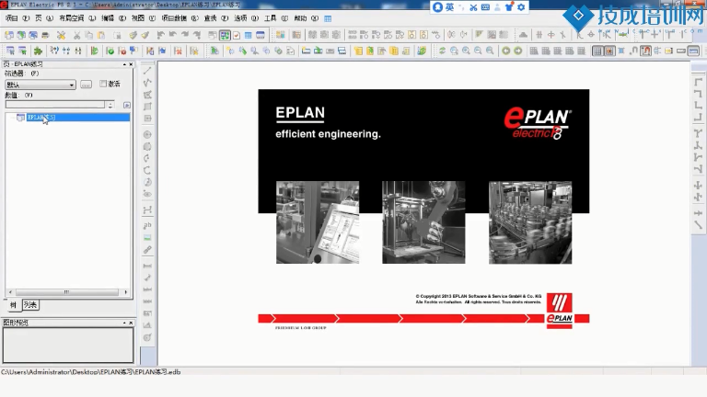Image resolution: width=707 pixels, height=397 pixels.
Task: Toggle the highlighted blue bar icon at toolbar end
Action: coord(693,51)
